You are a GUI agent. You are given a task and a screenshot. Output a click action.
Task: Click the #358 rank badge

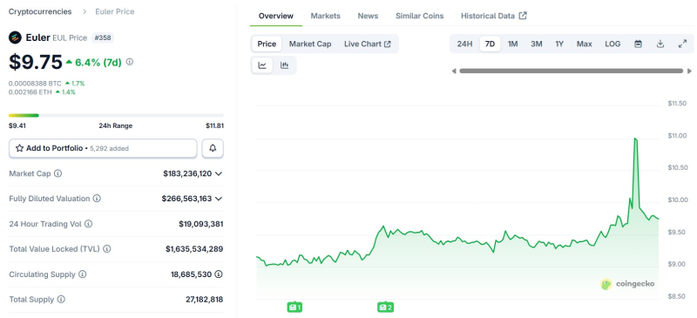103,37
